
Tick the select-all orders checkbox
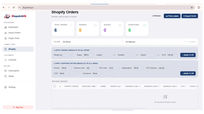[55, 86]
